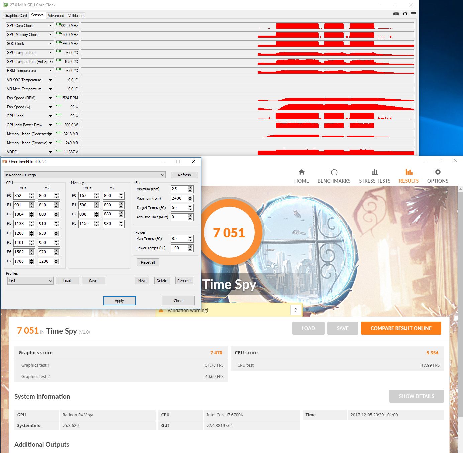Viewport: 463px width, 453px height.
Task: Expand GPU Memory Clock sensor dropdown
Action: point(51,35)
